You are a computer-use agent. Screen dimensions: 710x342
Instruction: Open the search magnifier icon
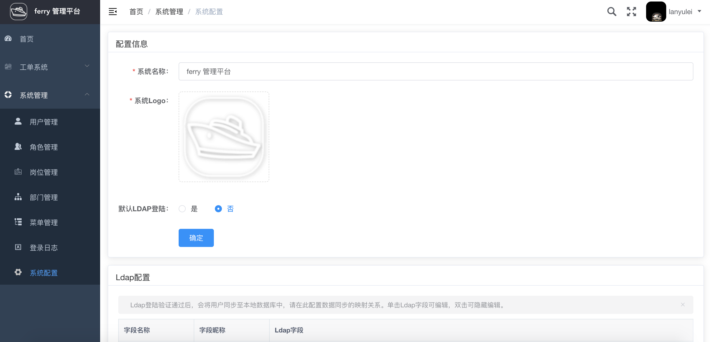pyautogui.click(x=612, y=12)
